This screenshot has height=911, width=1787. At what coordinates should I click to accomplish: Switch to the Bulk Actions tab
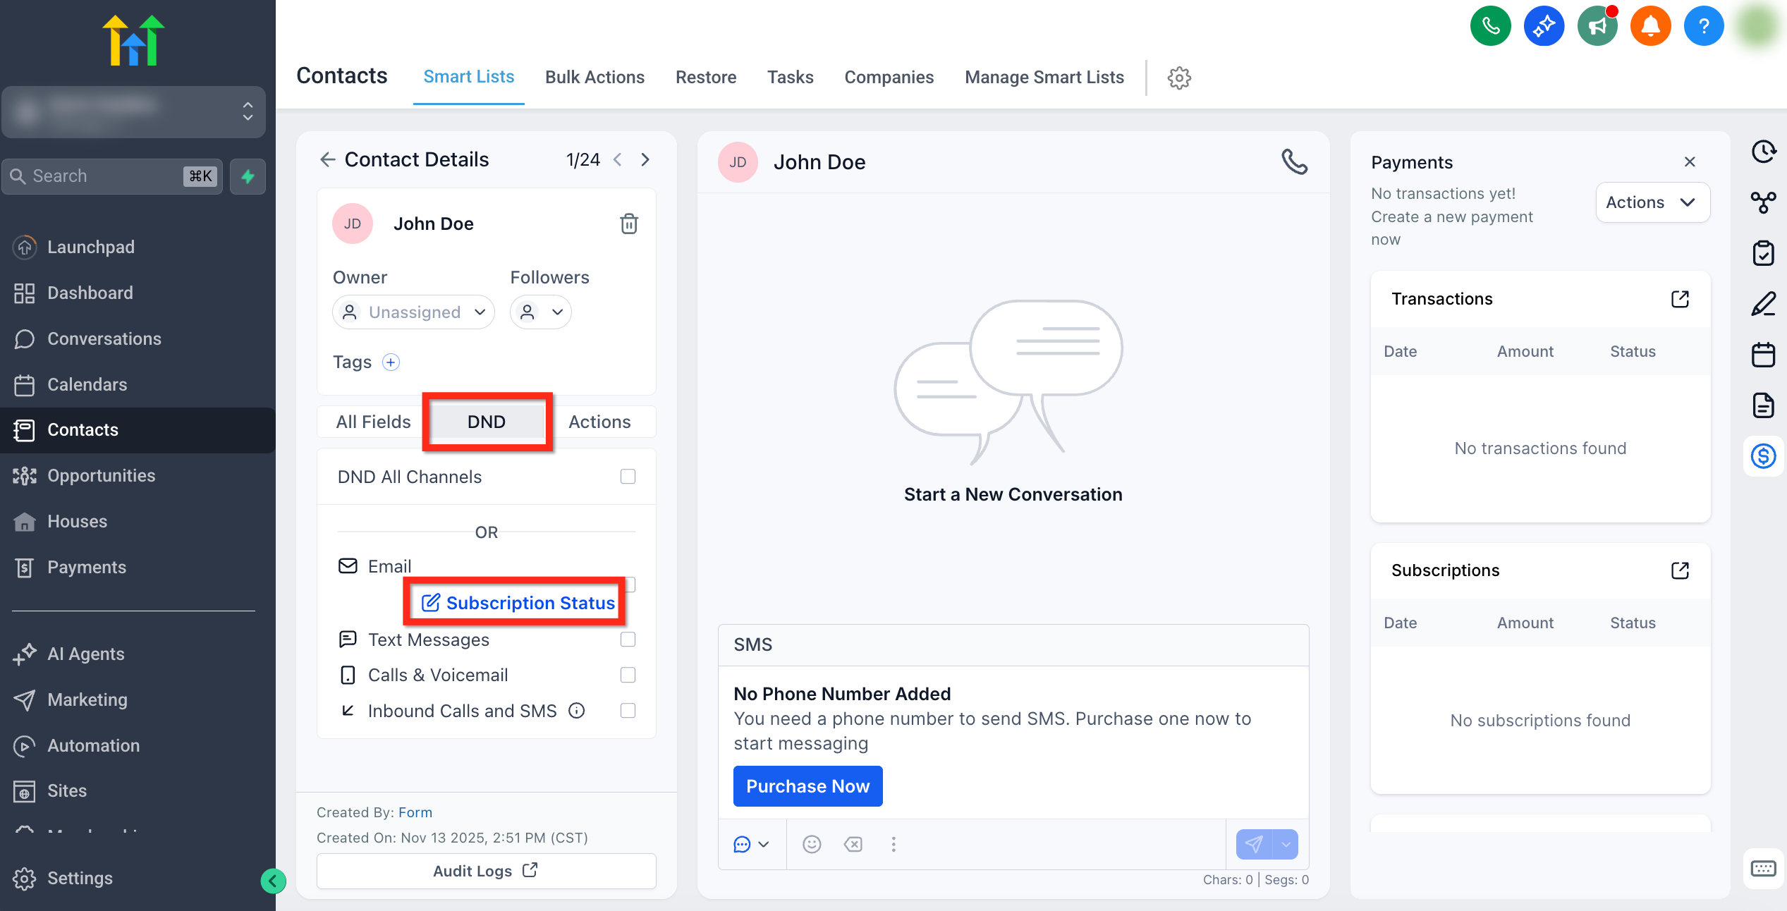pos(594,77)
